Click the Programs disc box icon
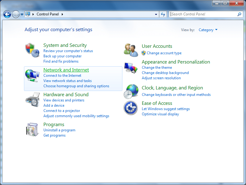 32,129
